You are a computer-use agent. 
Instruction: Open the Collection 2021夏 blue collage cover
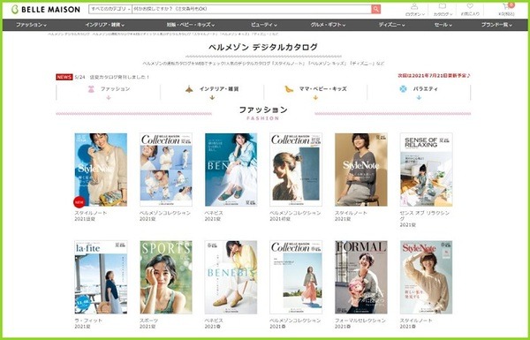(x=166, y=170)
